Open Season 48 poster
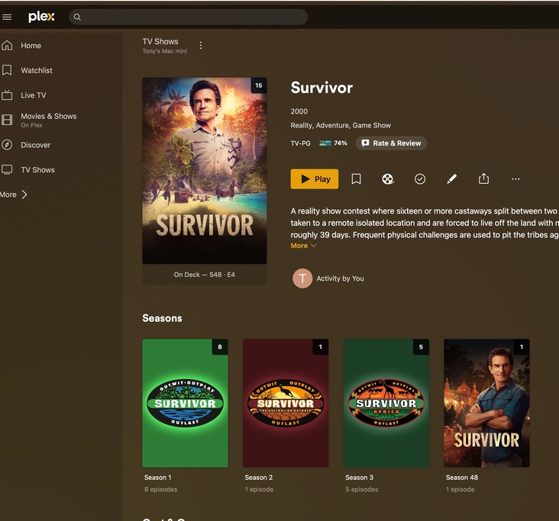Viewport: 559px width, 521px height. pos(486,403)
